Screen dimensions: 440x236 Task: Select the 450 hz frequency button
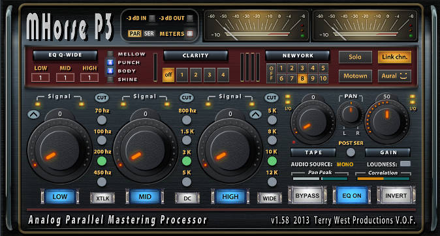click(102, 182)
